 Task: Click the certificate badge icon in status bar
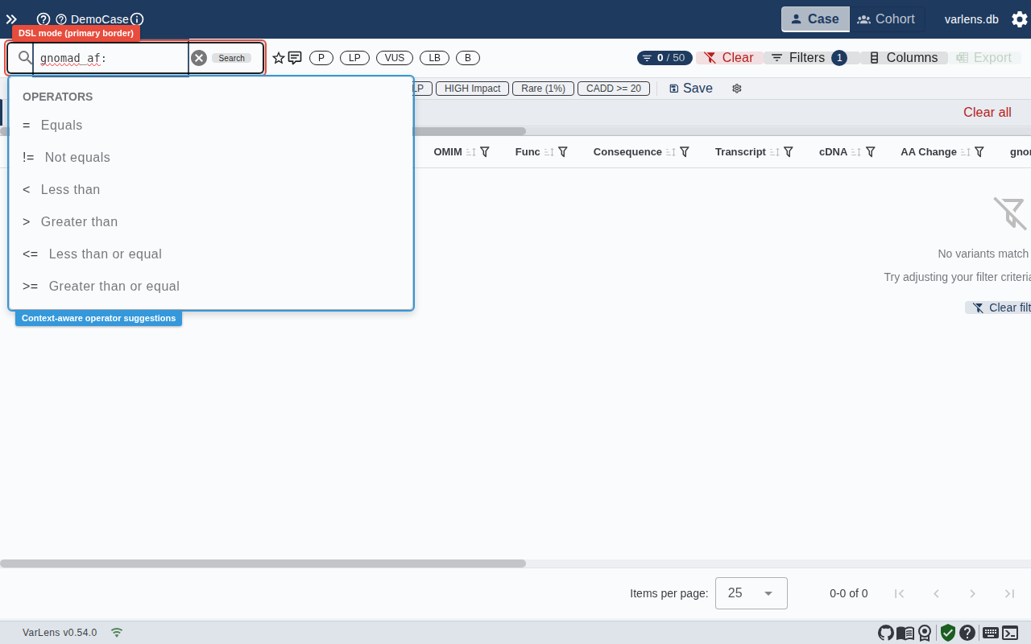click(923, 633)
